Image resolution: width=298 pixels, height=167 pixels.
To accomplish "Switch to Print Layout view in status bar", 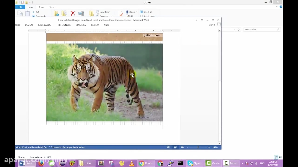I will [175, 147].
